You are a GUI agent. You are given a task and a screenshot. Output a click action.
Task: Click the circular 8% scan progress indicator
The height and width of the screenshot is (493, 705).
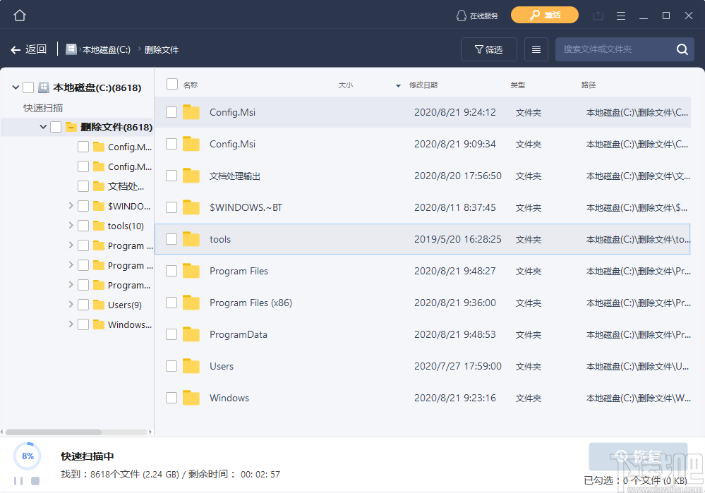28,456
